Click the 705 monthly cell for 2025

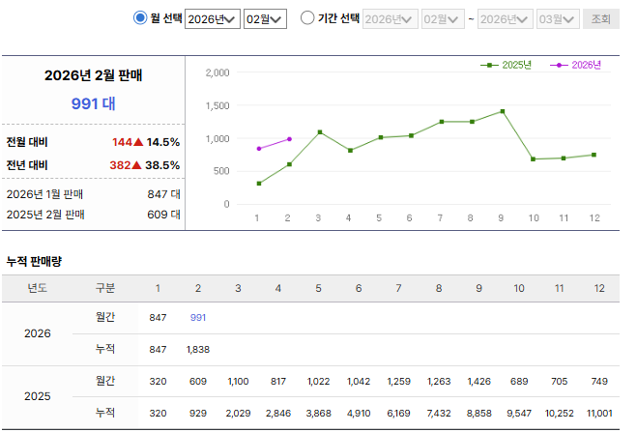coord(559,381)
